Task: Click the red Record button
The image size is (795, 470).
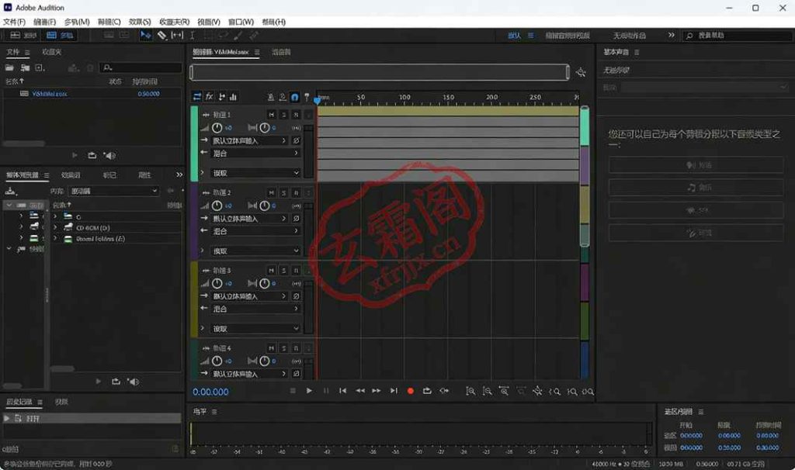Action: pos(410,390)
